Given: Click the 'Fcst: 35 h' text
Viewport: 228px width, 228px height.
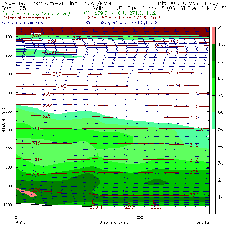Looking at the screenshot, I should (16, 8).
